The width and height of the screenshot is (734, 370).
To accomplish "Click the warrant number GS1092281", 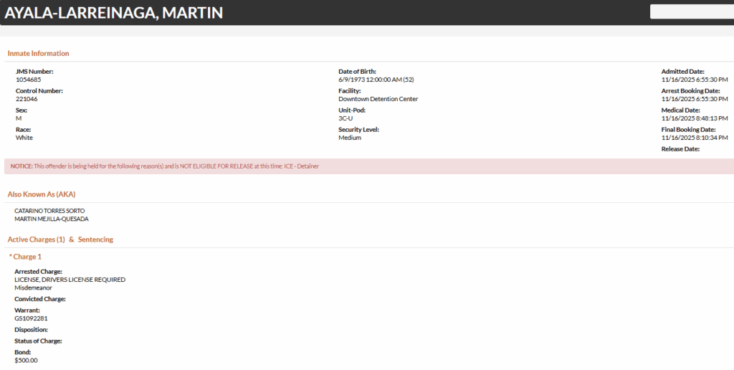I will pos(31,318).
